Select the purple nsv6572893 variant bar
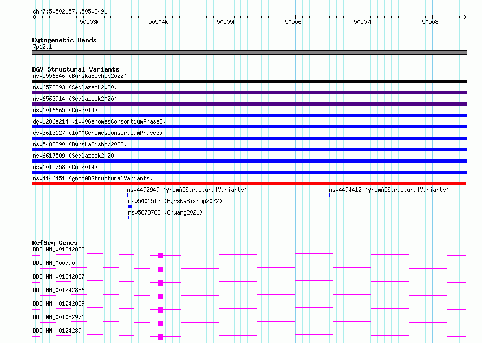 249,93
